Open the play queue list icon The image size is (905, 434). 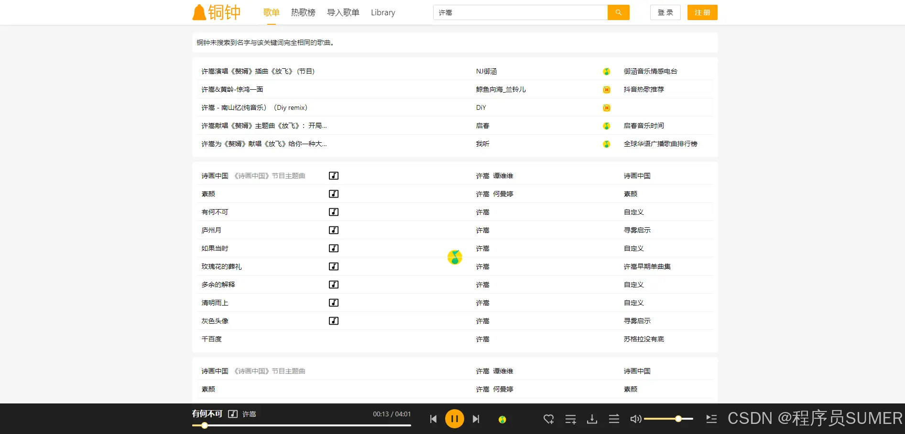(711, 419)
